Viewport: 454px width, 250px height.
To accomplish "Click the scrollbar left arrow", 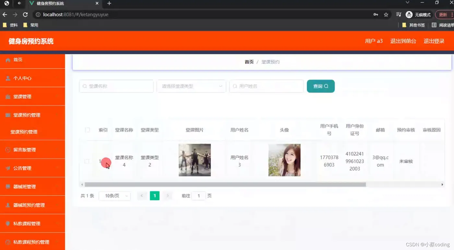I will [x=82, y=185].
